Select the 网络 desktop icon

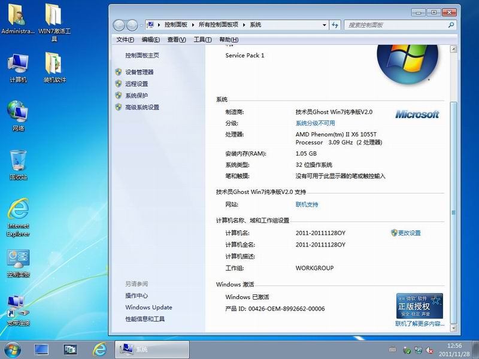18,116
